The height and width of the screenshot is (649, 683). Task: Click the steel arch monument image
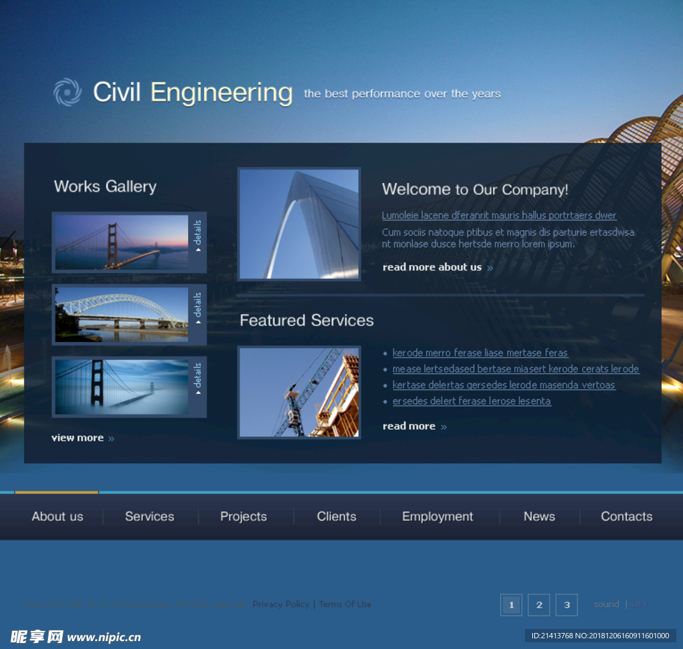click(x=299, y=224)
